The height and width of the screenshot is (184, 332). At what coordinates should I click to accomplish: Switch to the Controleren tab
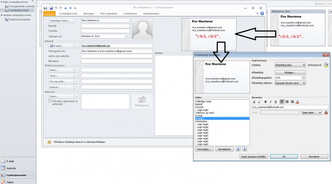[130, 14]
